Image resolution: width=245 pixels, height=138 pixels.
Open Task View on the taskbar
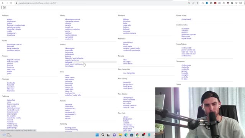click(108, 135)
